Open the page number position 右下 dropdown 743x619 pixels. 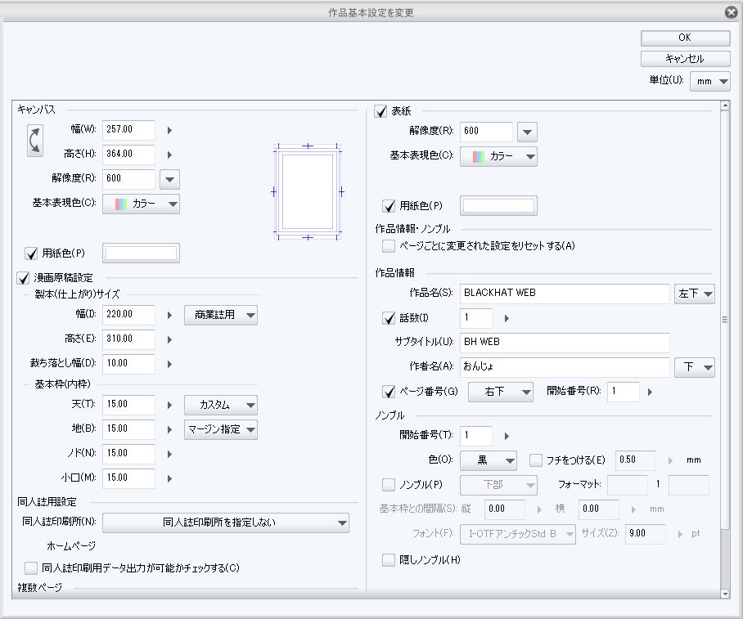point(500,392)
